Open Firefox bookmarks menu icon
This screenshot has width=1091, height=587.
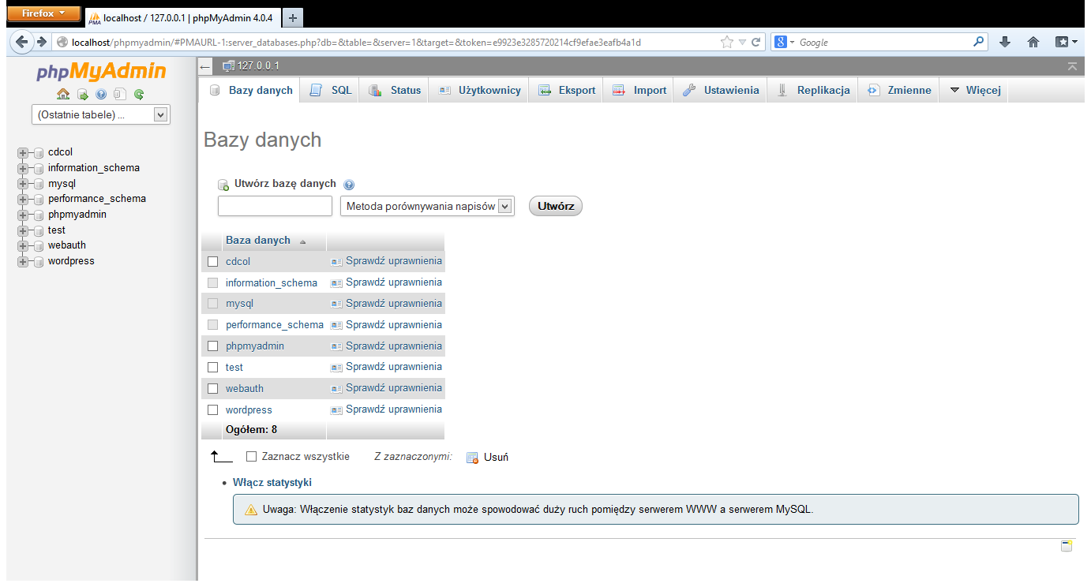coord(1067,43)
